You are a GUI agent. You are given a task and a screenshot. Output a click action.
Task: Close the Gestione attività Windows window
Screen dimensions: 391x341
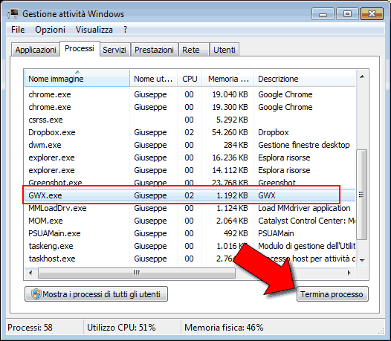pos(372,14)
